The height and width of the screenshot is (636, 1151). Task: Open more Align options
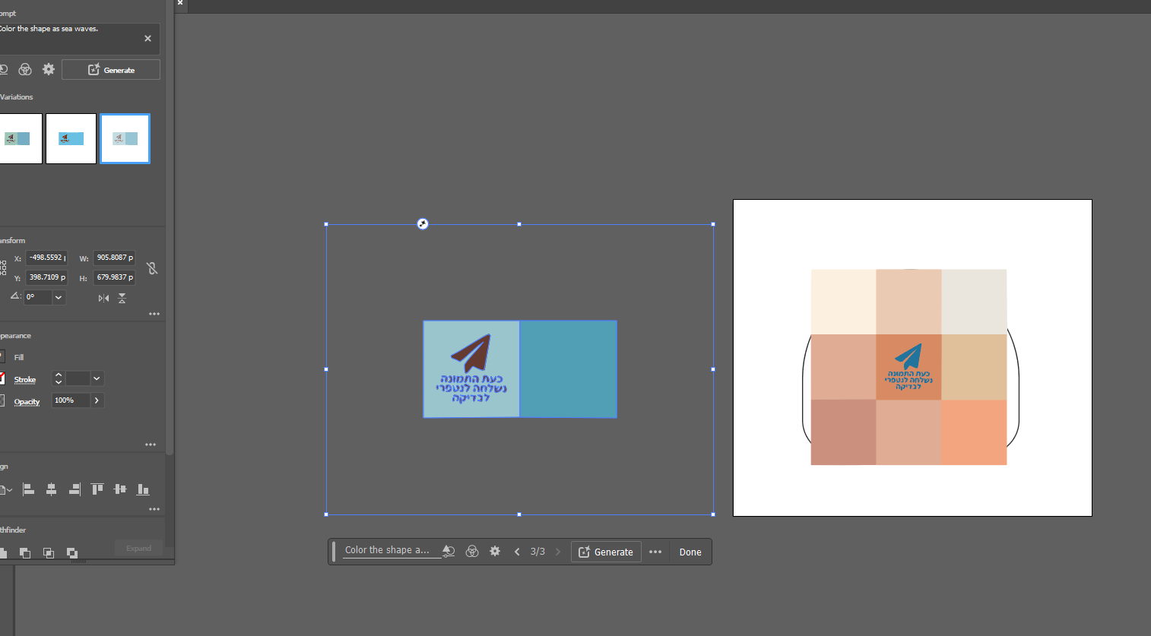pyautogui.click(x=154, y=509)
